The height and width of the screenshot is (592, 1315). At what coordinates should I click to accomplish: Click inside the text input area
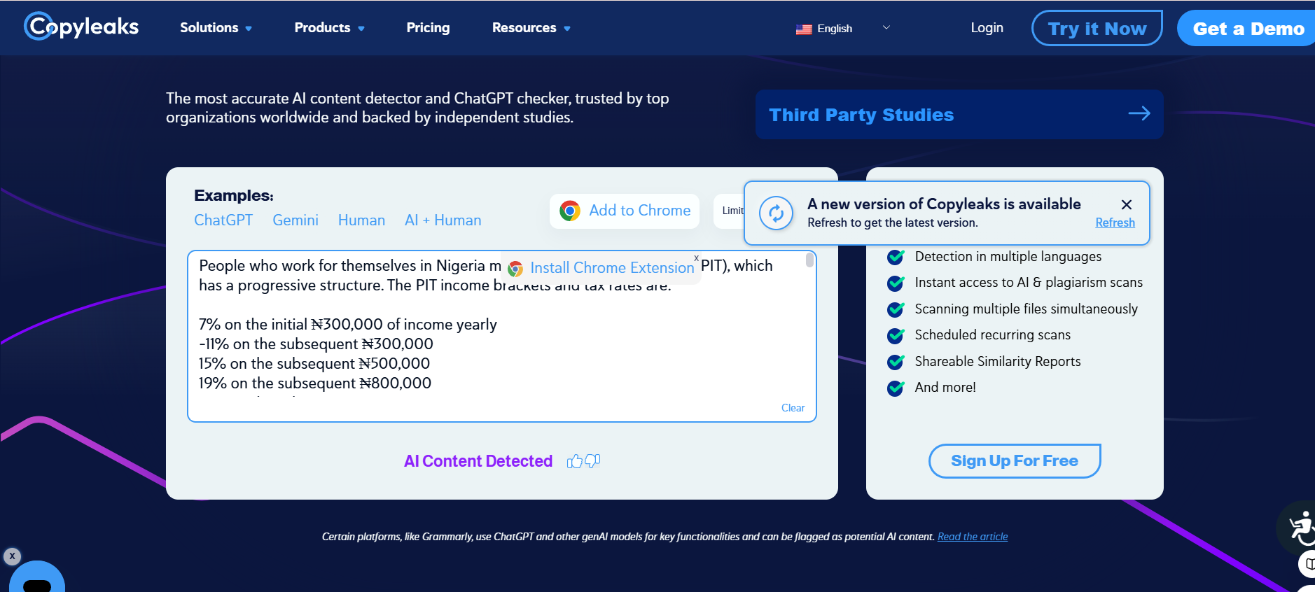click(502, 336)
